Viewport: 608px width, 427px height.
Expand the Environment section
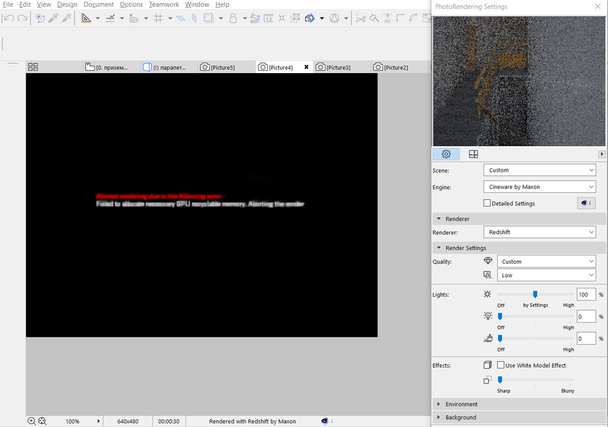pyautogui.click(x=461, y=404)
